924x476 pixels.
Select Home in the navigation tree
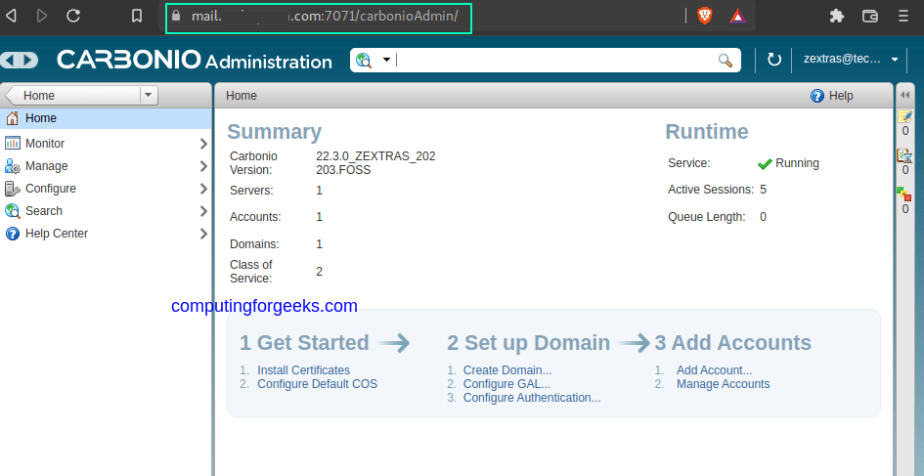106,118
